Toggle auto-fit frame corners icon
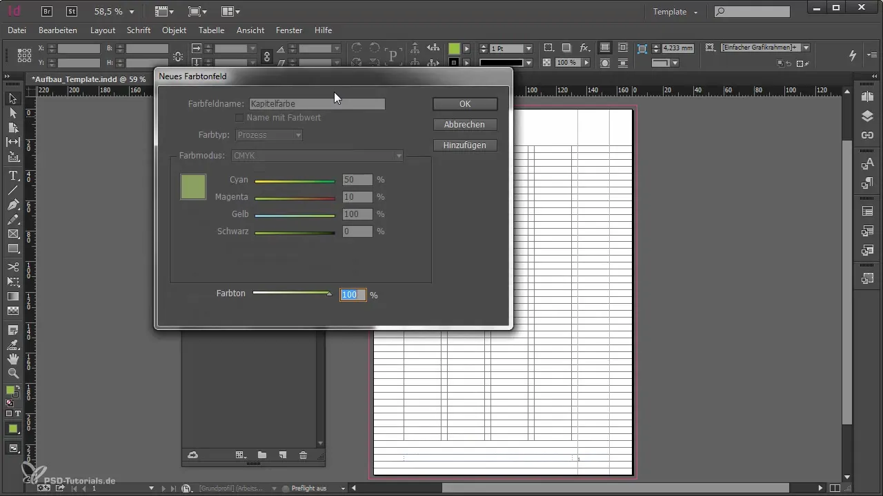The width and height of the screenshot is (883, 496). [x=642, y=48]
